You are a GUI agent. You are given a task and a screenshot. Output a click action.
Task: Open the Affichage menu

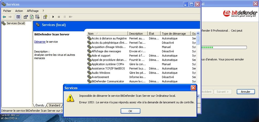click(33, 11)
